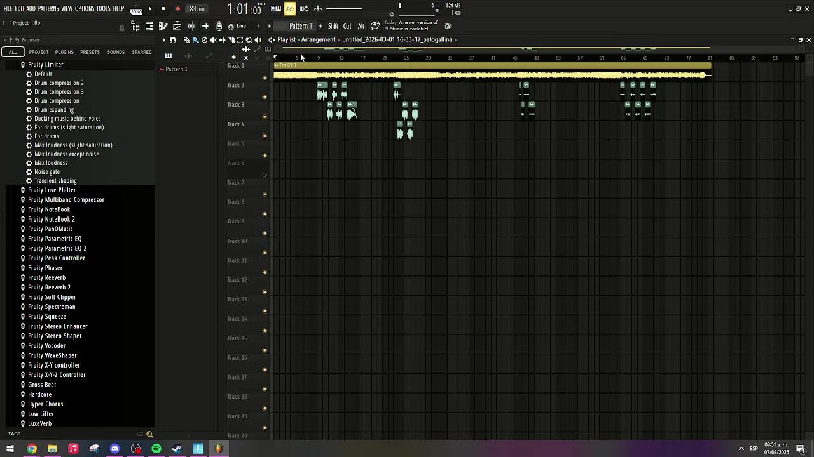Select the Playlist slip tool
The image size is (814, 457).
pos(222,40)
